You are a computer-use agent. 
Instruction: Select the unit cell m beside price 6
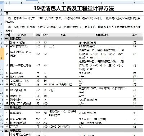[x=38, y=73]
